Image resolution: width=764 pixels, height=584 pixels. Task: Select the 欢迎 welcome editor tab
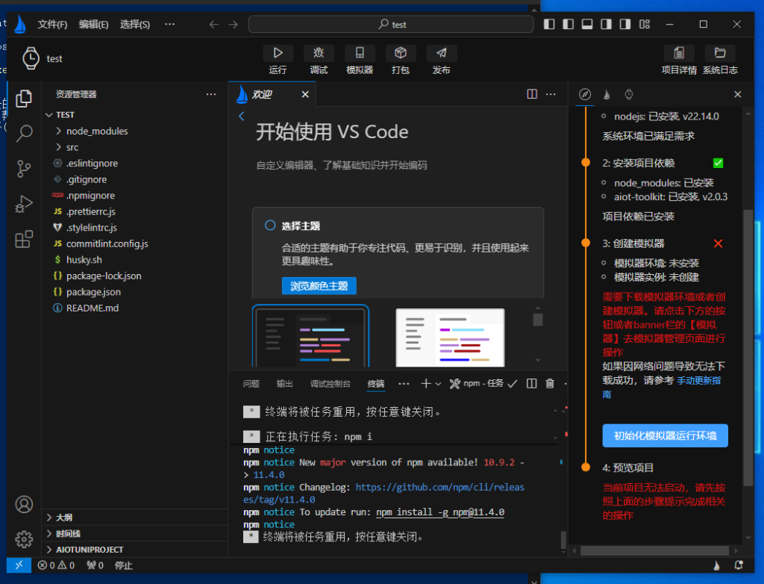(272, 94)
